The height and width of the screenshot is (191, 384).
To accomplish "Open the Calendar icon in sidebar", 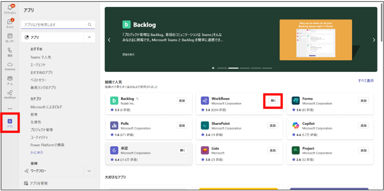I will 10,36.
